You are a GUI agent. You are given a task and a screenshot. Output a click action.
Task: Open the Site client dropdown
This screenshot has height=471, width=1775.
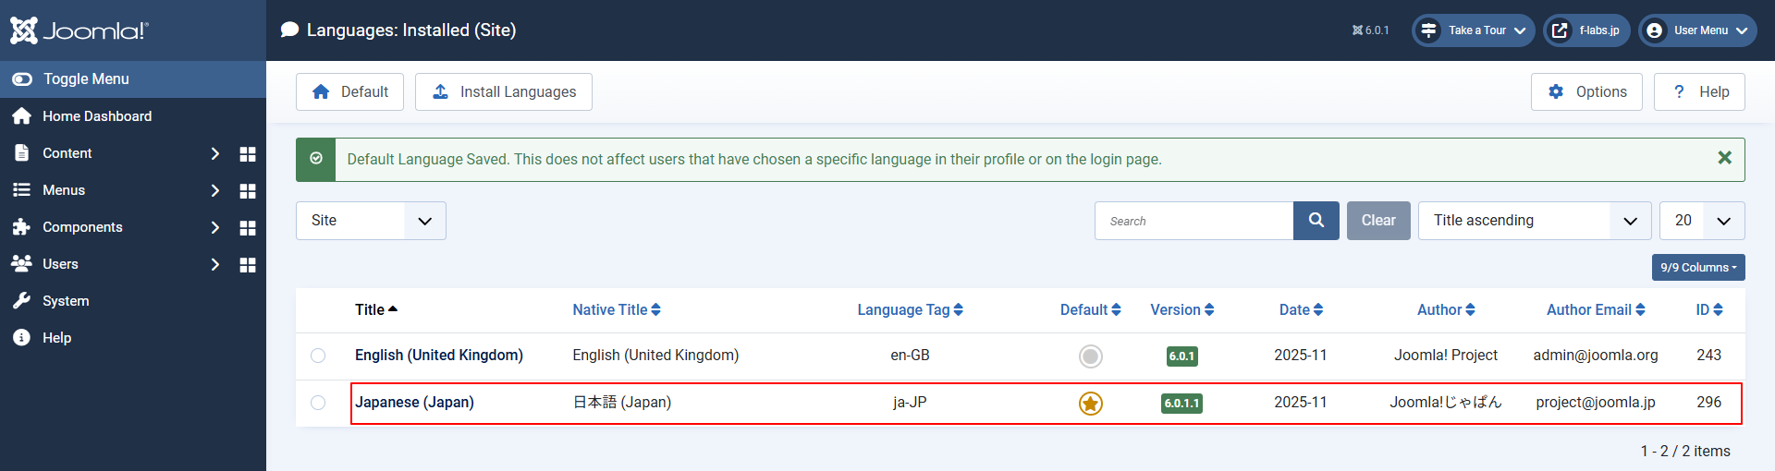[x=371, y=221]
